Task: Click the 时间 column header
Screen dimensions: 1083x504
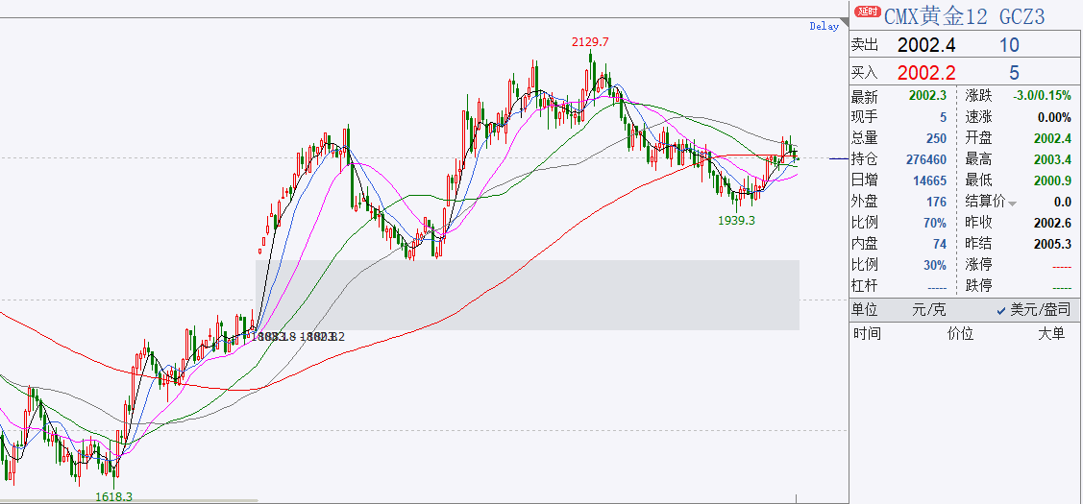Action: click(x=866, y=334)
